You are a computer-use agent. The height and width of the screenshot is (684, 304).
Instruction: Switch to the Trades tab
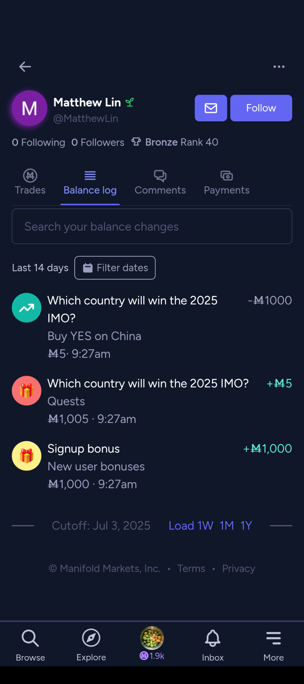30,183
